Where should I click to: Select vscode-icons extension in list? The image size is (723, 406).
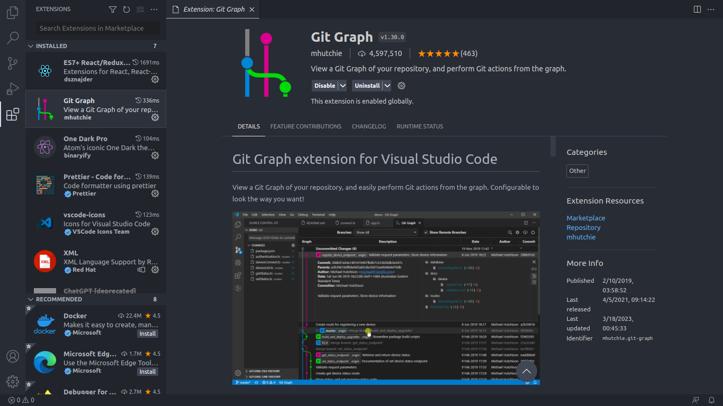click(x=96, y=223)
